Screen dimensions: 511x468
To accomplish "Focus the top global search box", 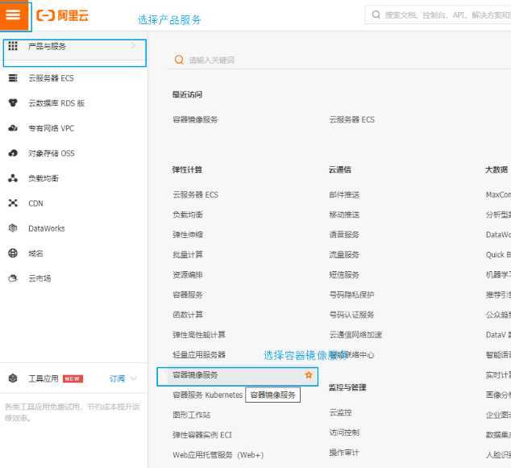I will (x=438, y=15).
